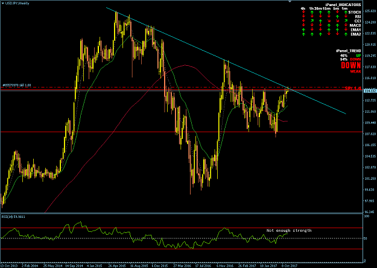The height and width of the screenshot is (268, 377).
Task: Click the green UP percentage label
Action: (x=358, y=56)
